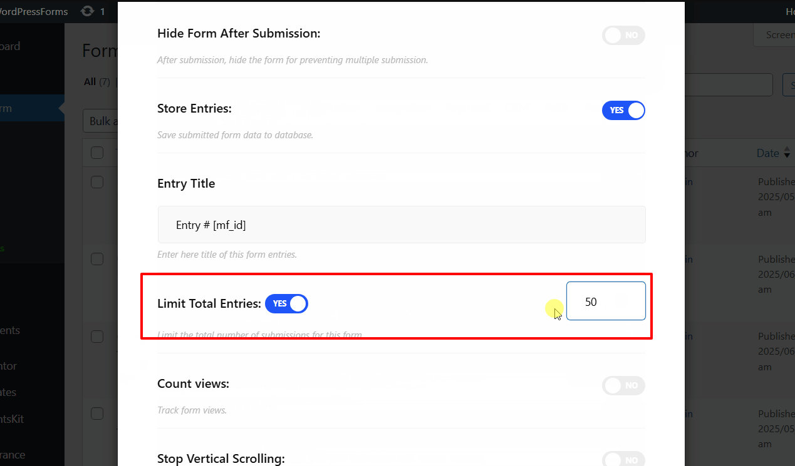Image resolution: width=795 pixels, height=466 pixels.
Task: Toggle the Stop Vertical Scrolling setting
Action: point(623,459)
